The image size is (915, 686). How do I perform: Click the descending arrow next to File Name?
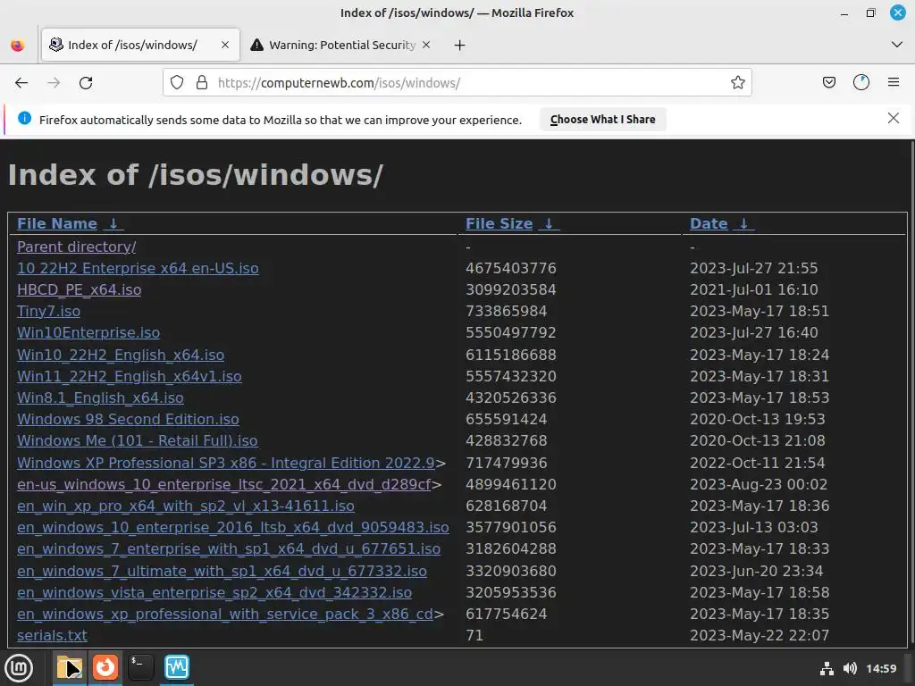coord(113,223)
